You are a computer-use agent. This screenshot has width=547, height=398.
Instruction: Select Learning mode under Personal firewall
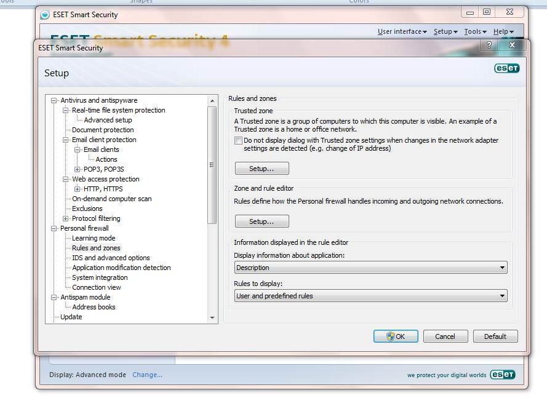pyautogui.click(x=94, y=238)
